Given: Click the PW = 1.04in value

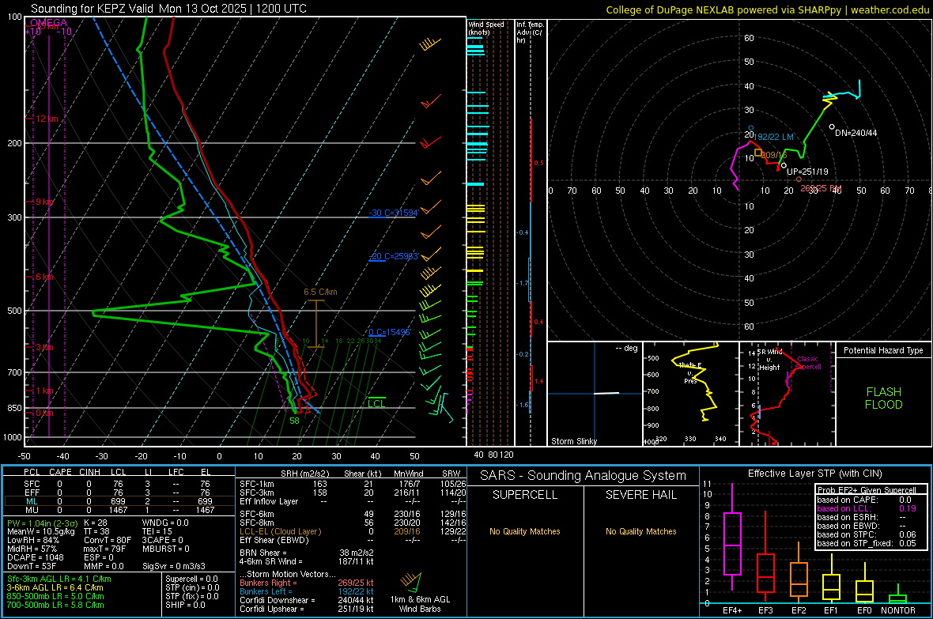Looking at the screenshot, I should 41,523.
